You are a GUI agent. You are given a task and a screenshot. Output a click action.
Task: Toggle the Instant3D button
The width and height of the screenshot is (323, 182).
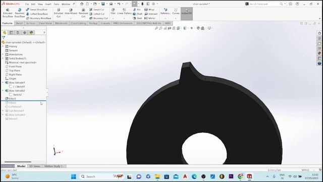point(187,14)
